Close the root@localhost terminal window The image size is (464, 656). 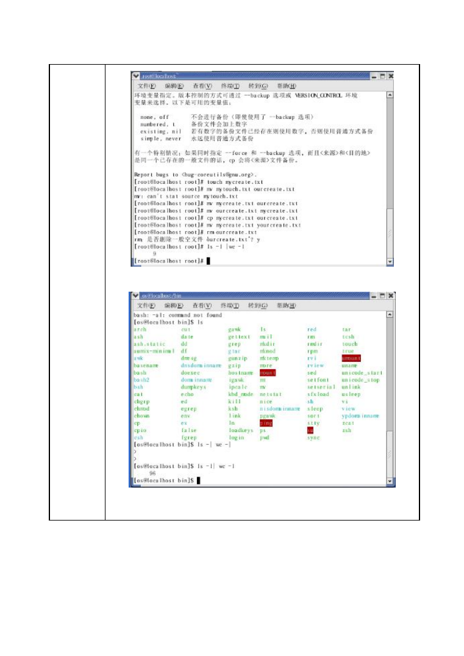390,76
